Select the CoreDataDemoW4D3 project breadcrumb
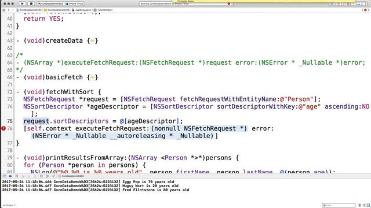The height and width of the screenshot is (208, 371). [x=29, y=10]
